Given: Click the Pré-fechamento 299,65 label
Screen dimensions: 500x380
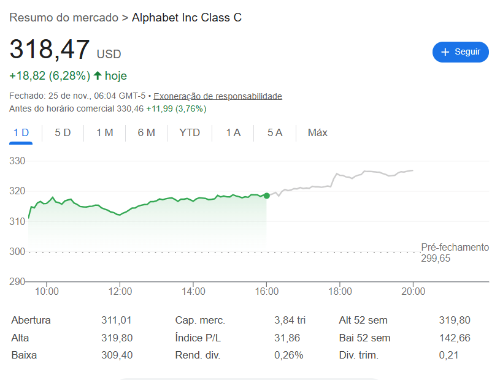Looking at the screenshot, I should click(x=455, y=253).
